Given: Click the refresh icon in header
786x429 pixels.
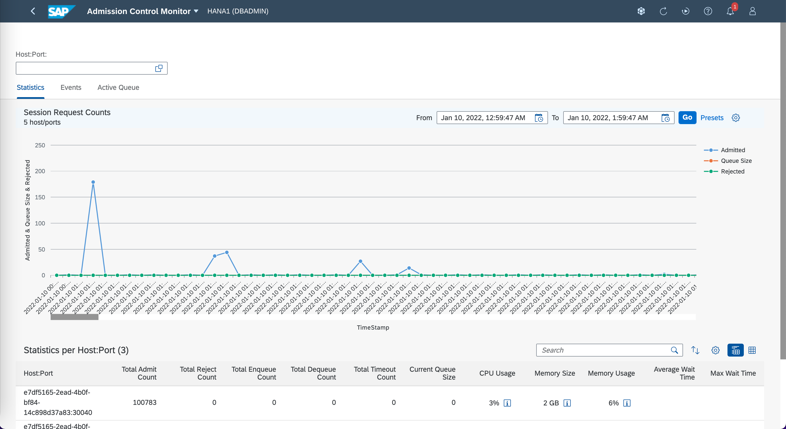Looking at the screenshot, I should click(x=663, y=11).
